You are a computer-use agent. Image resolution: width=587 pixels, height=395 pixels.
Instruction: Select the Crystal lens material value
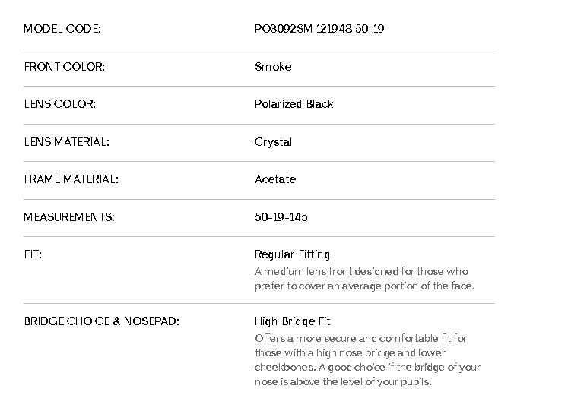tap(273, 142)
